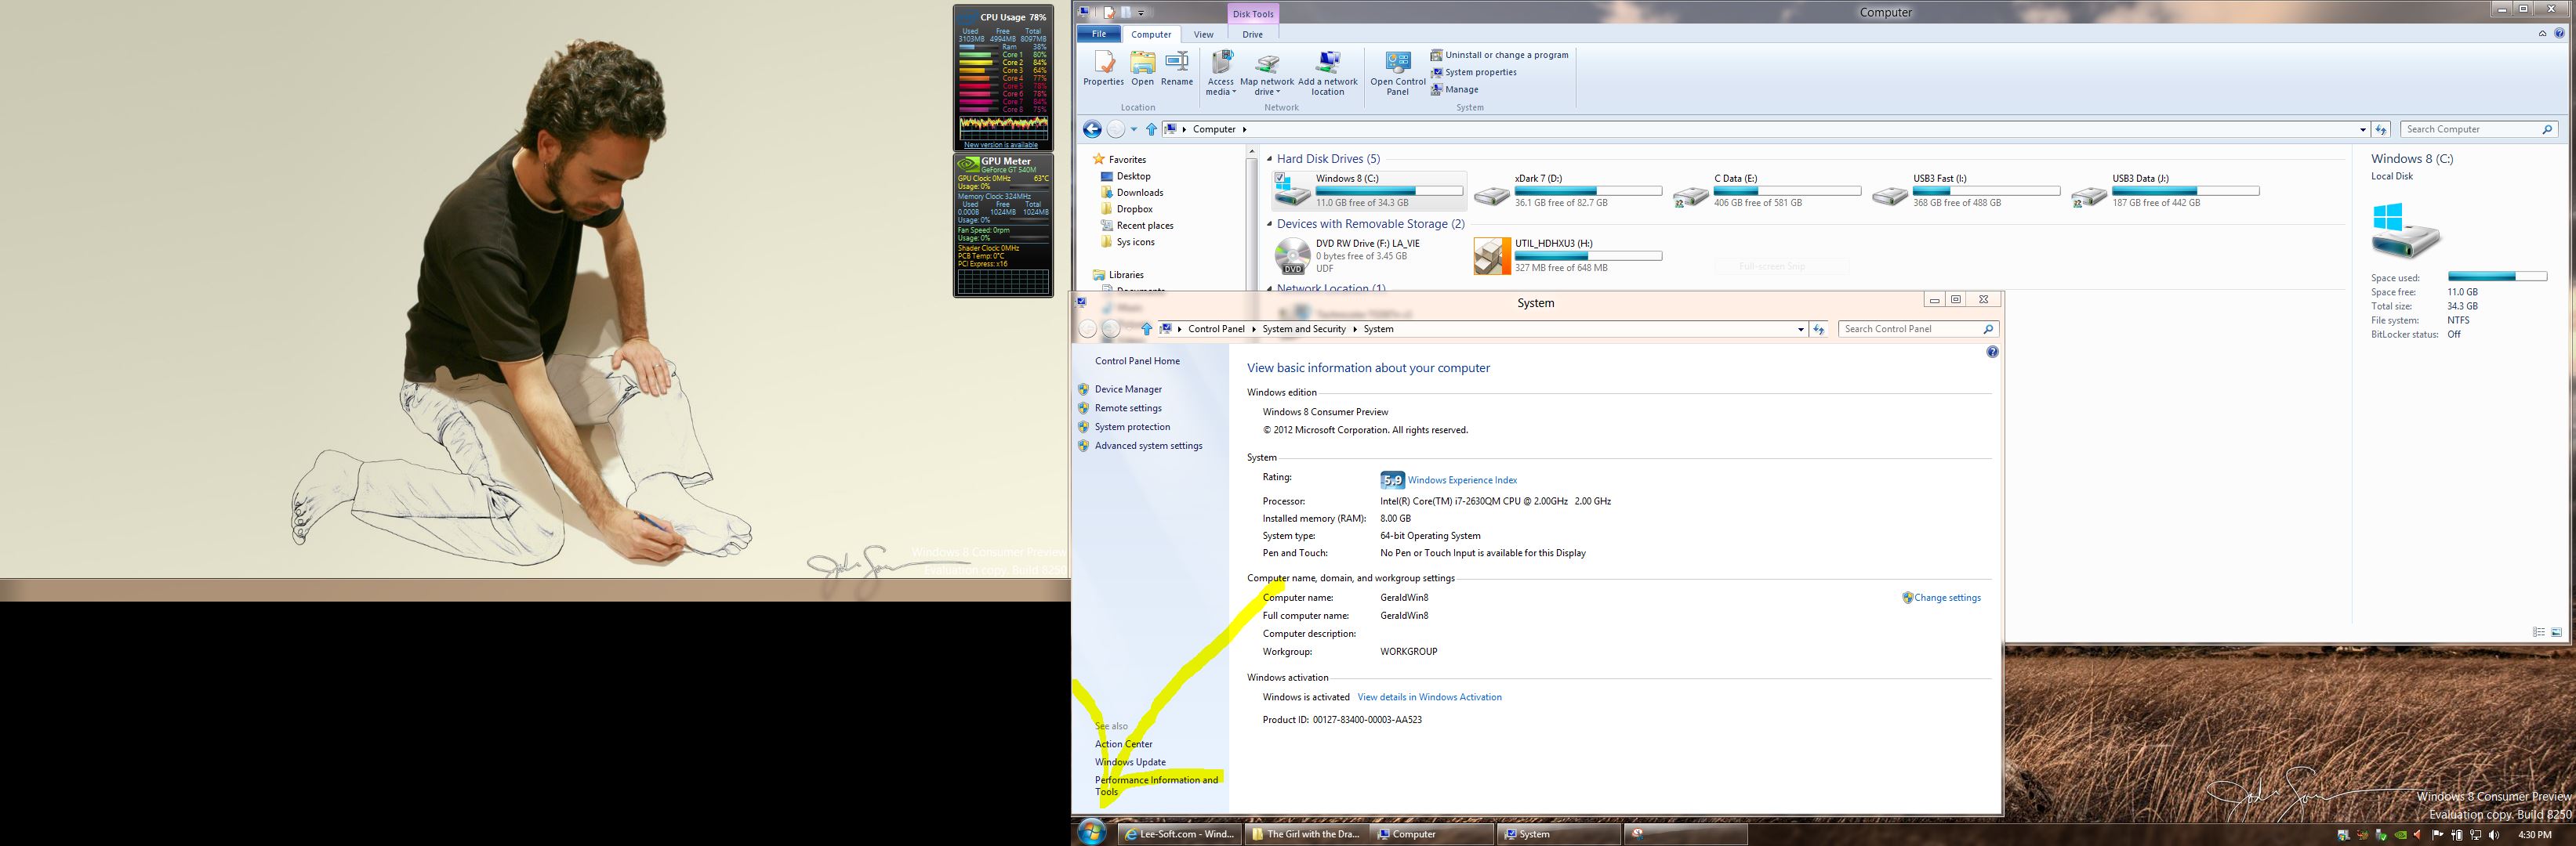This screenshot has width=2576, height=846.
Task: Collapse the Network Location group
Action: (1270, 287)
